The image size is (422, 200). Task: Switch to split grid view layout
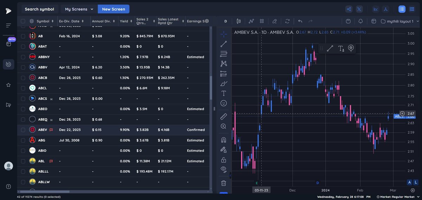pyautogui.click(x=412, y=9)
